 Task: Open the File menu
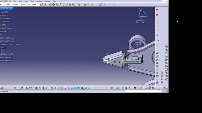pos(10,1)
